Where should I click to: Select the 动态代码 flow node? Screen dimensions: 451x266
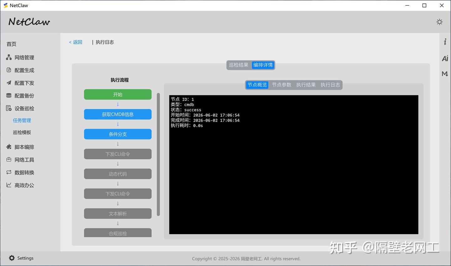[118, 174]
